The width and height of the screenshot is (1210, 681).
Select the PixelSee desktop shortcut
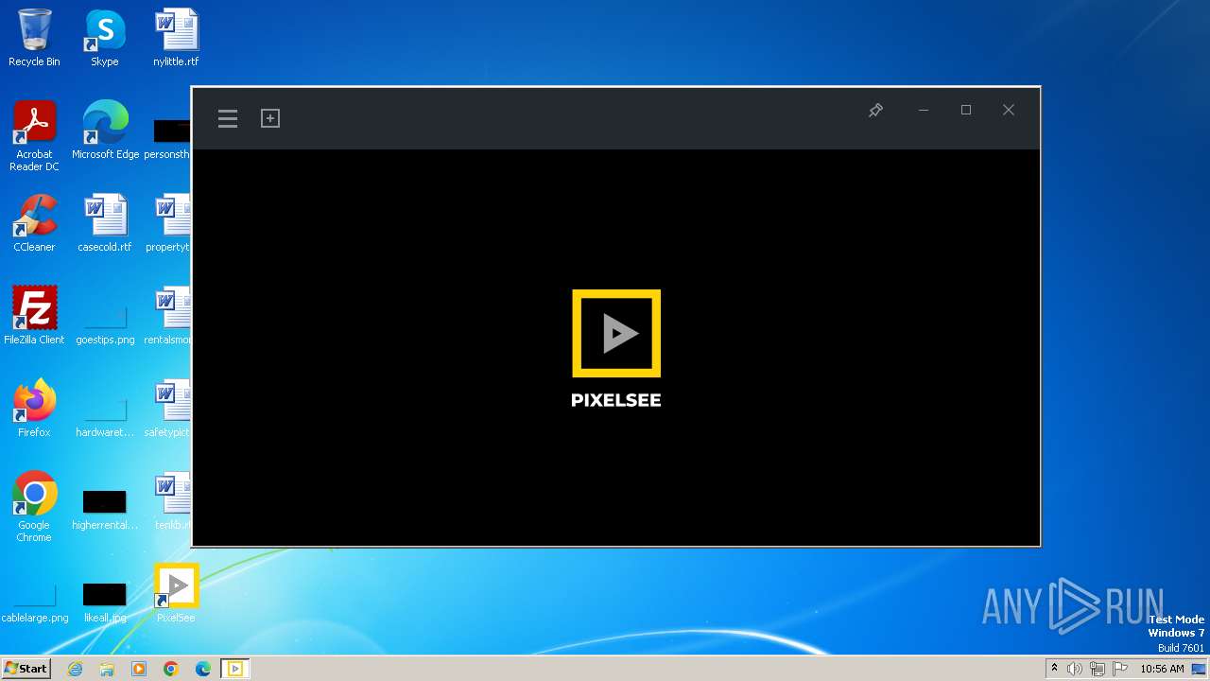coord(176,594)
